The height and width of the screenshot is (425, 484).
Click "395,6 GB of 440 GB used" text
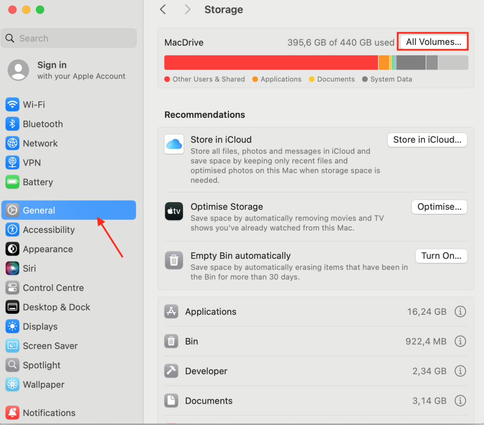(x=341, y=42)
